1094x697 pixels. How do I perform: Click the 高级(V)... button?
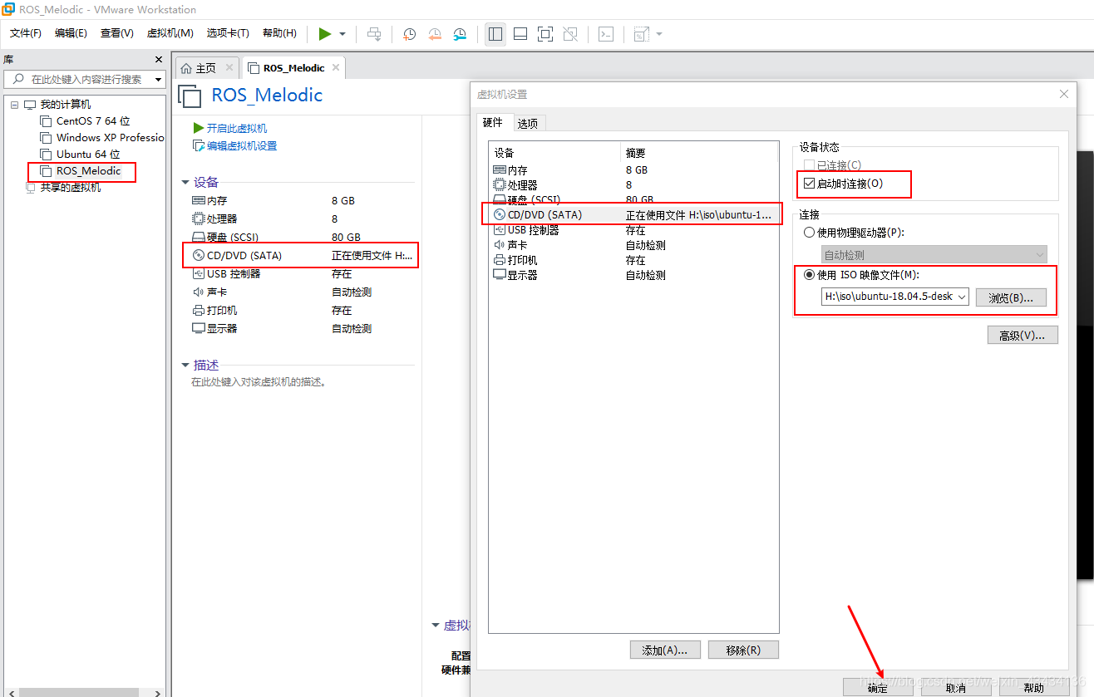pyautogui.click(x=1023, y=336)
